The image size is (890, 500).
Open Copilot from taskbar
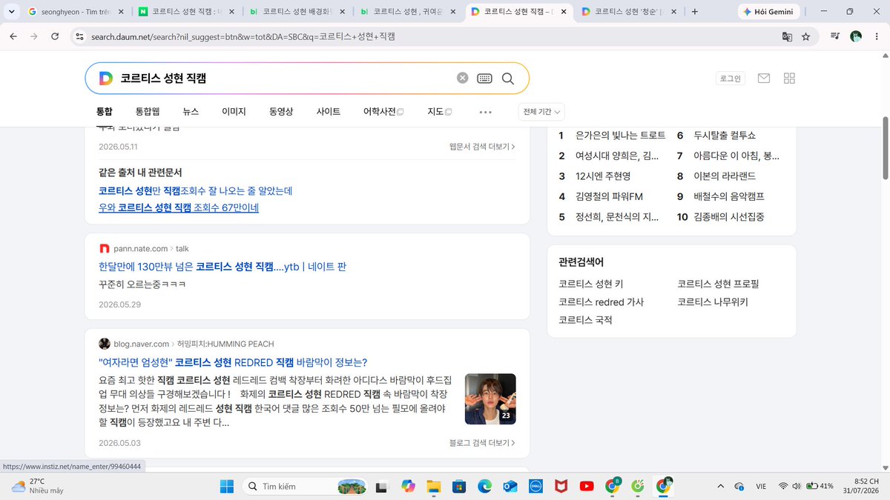click(x=407, y=486)
